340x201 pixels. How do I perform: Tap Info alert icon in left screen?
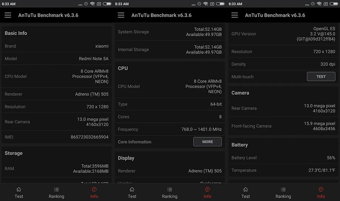coord(94,189)
